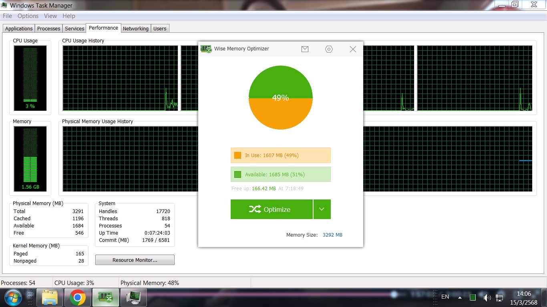Click status bar Processes: 54
This screenshot has width=547, height=307.
pos(18,283)
